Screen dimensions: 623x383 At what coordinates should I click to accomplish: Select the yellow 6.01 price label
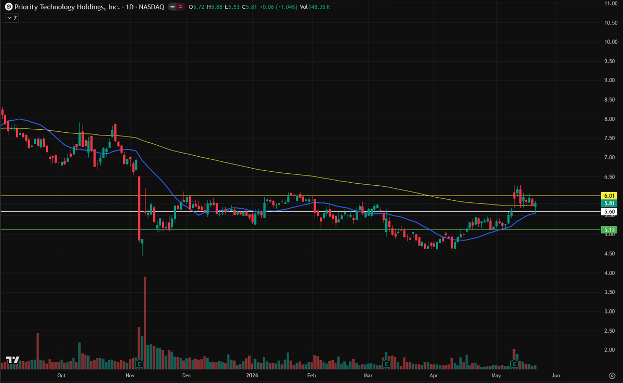click(610, 196)
